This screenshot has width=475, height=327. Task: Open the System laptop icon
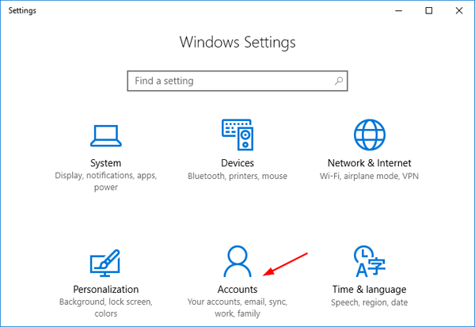(x=105, y=135)
